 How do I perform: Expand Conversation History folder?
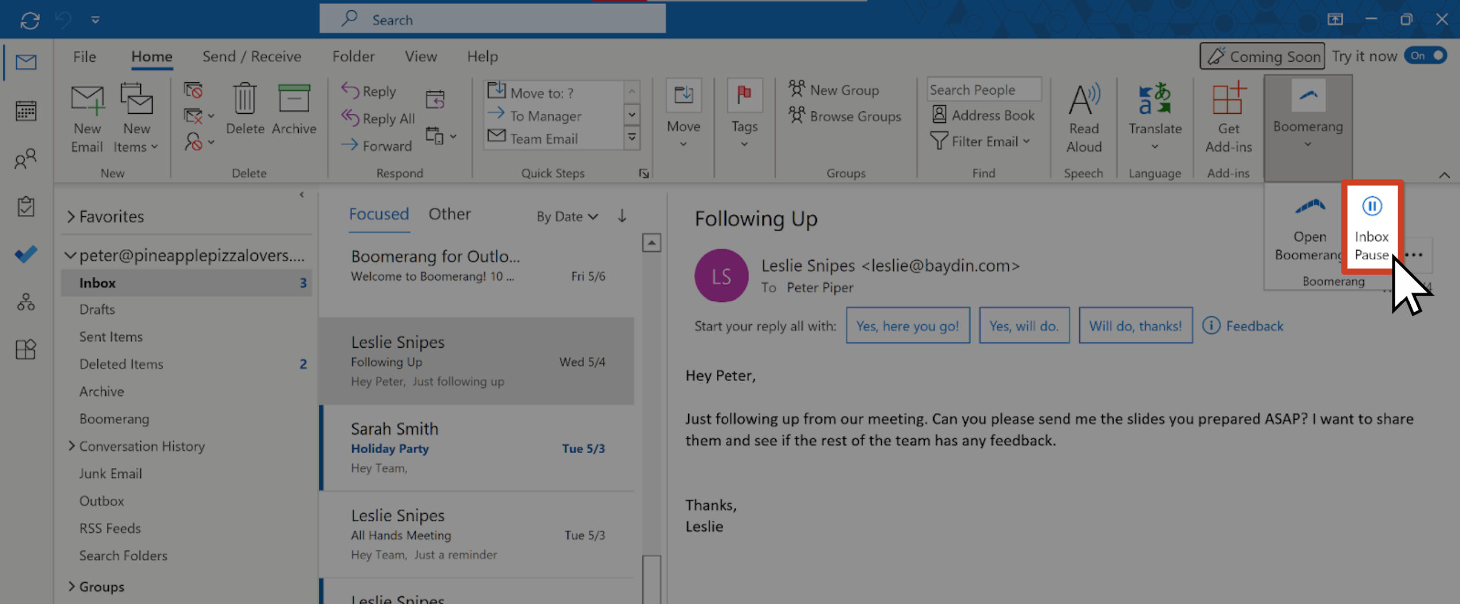coord(72,446)
